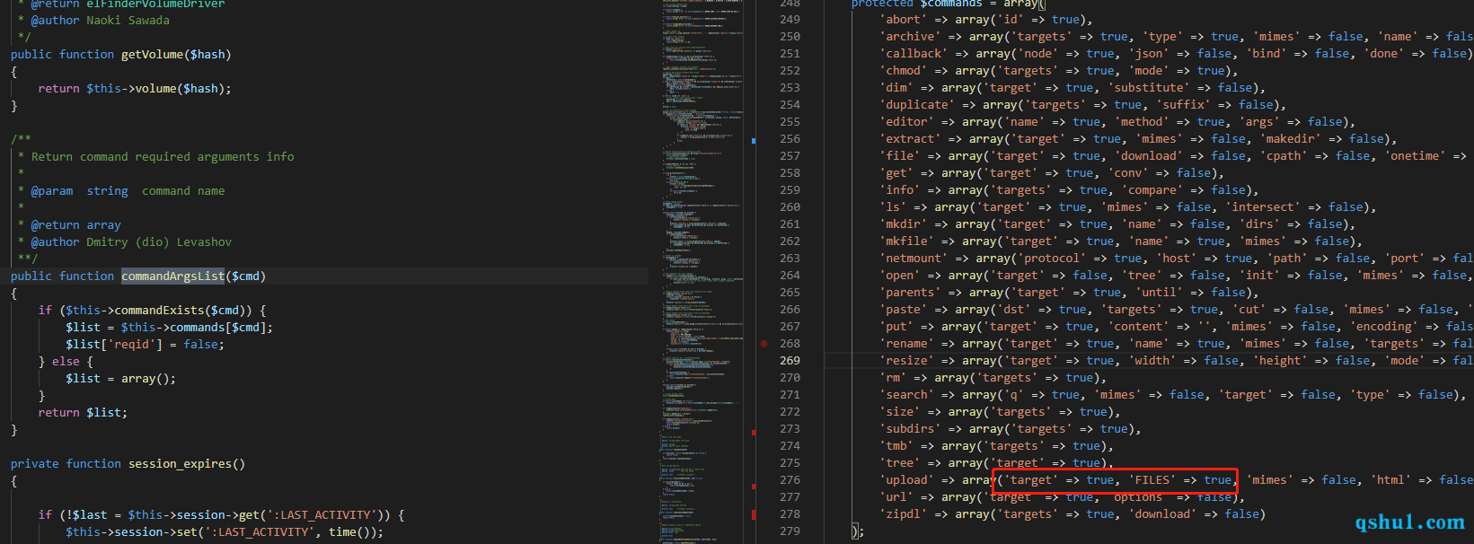This screenshot has width=1474, height=544.
Task: Click the getVolume function name
Action: (152, 55)
